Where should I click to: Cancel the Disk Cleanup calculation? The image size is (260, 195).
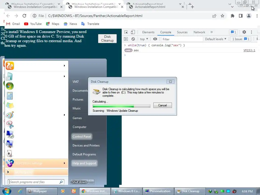162,105
